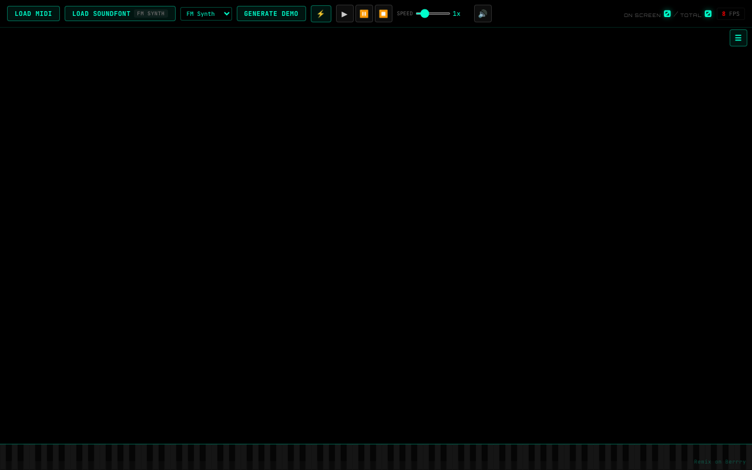752x470 pixels.
Task: Click the lightning bolt icon button
Action: click(x=321, y=14)
